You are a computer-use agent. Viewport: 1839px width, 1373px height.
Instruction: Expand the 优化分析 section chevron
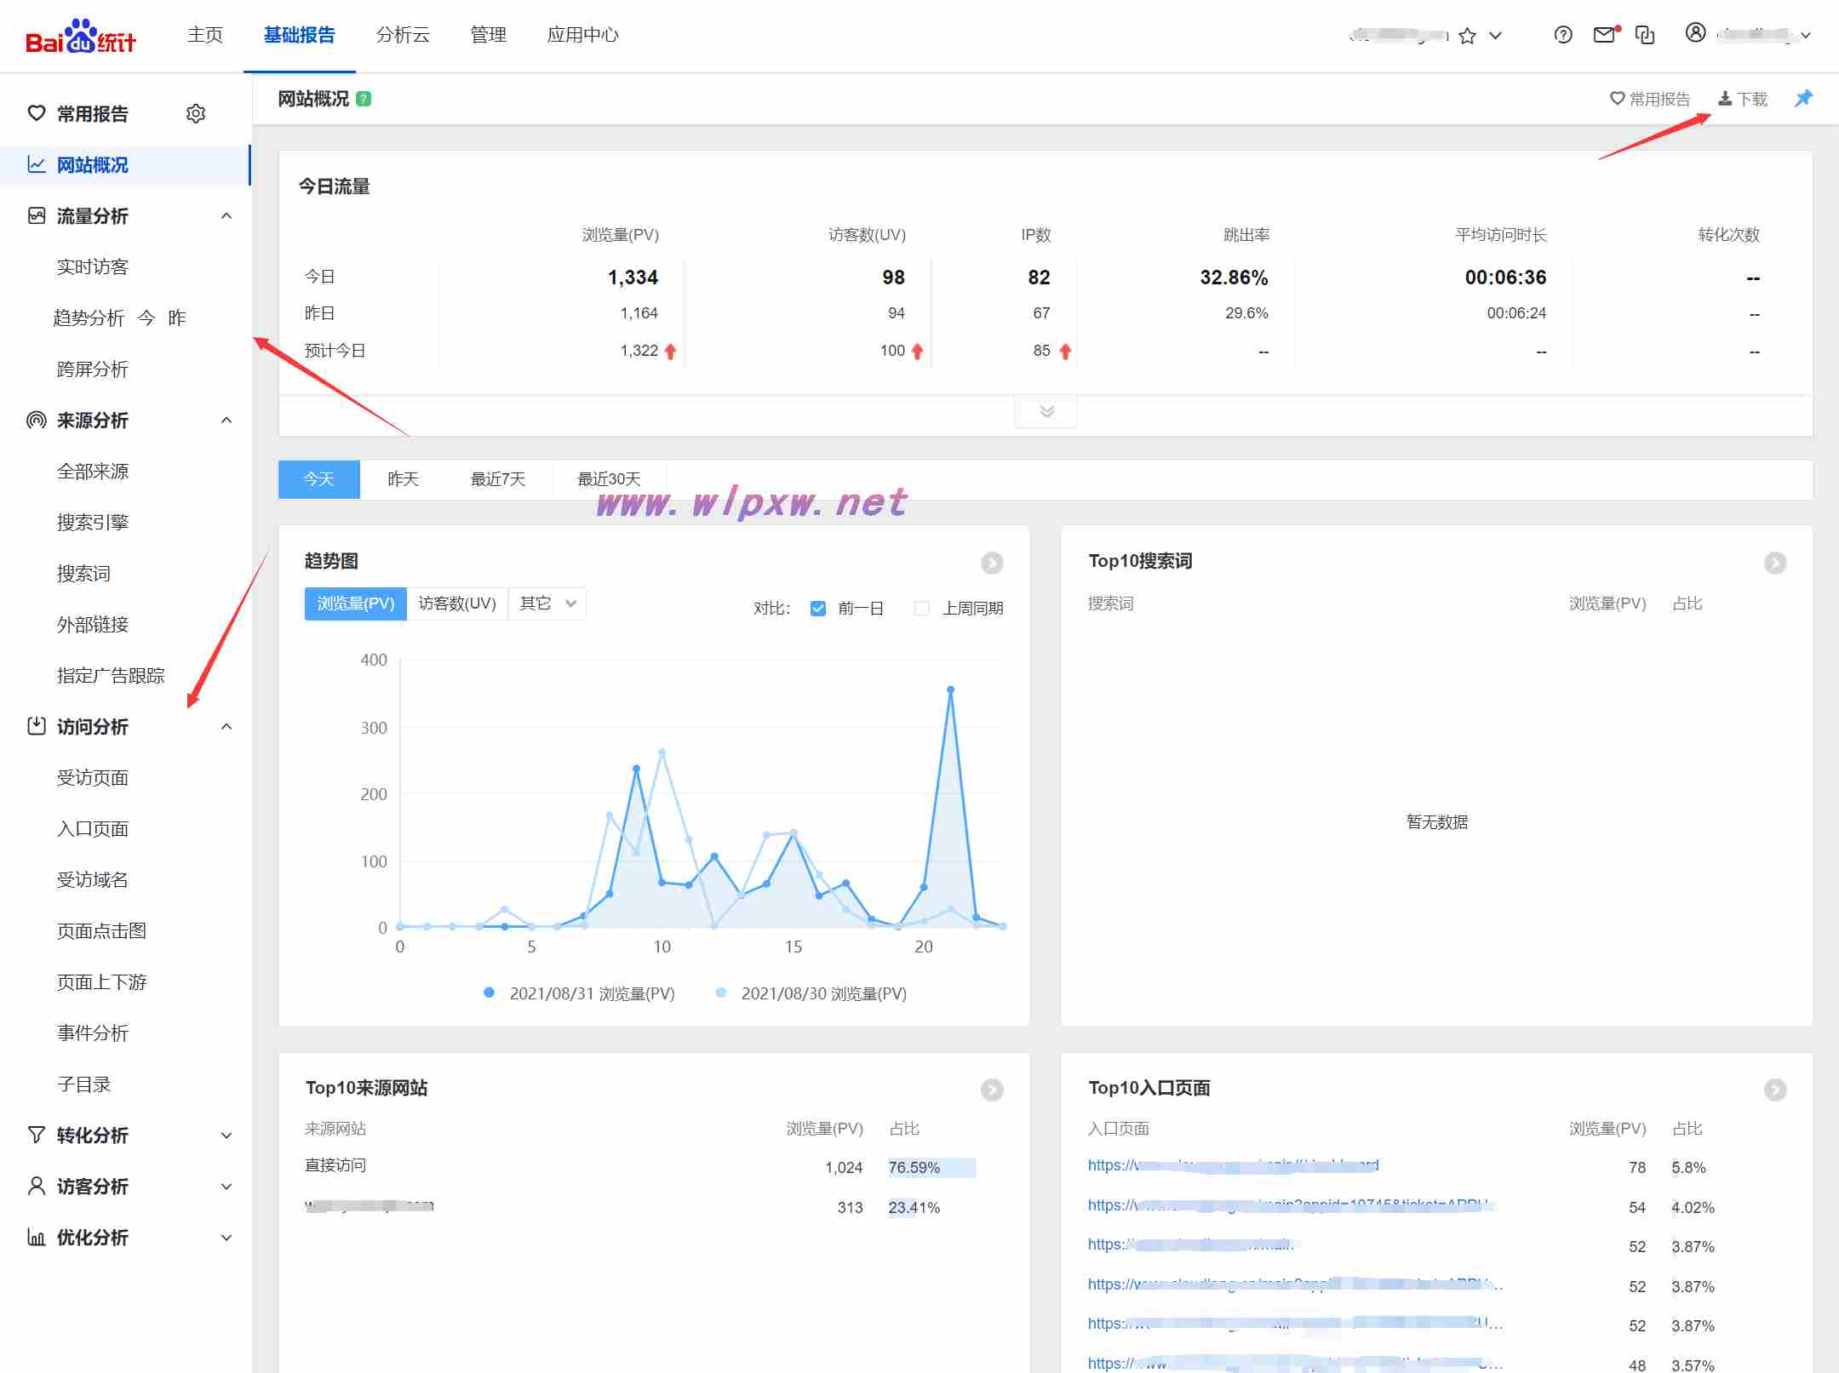click(226, 1238)
